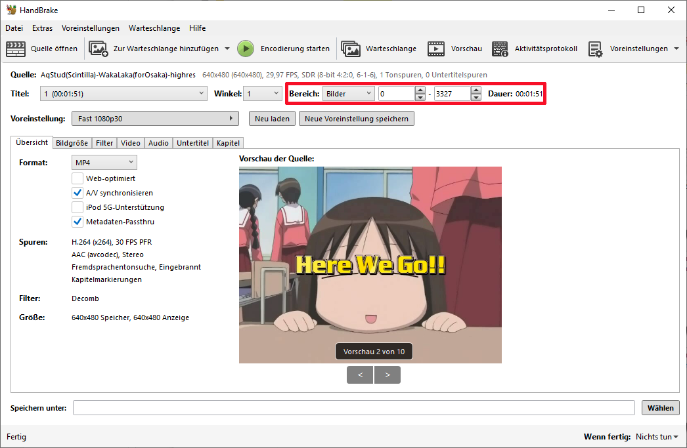Switch to the Video tab
The image size is (687, 448).
(x=131, y=143)
